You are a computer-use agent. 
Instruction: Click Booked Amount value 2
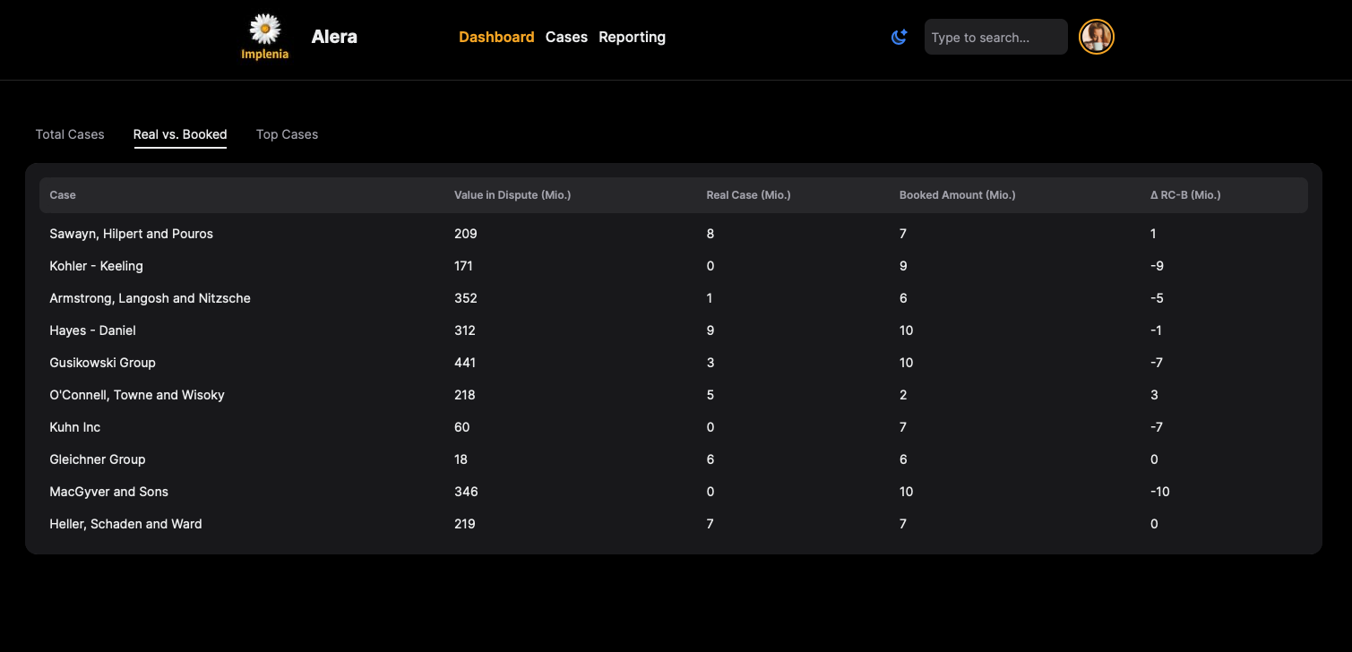(903, 395)
